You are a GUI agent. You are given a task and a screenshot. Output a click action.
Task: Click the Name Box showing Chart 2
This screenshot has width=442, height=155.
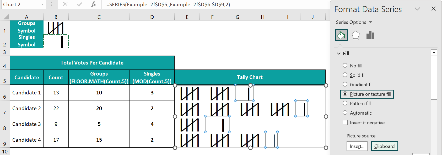(x=20, y=4)
